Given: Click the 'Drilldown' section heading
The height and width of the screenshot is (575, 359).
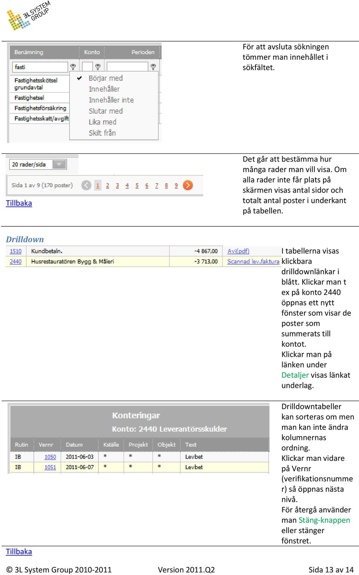Looking at the screenshot, I should click(x=25, y=239).
